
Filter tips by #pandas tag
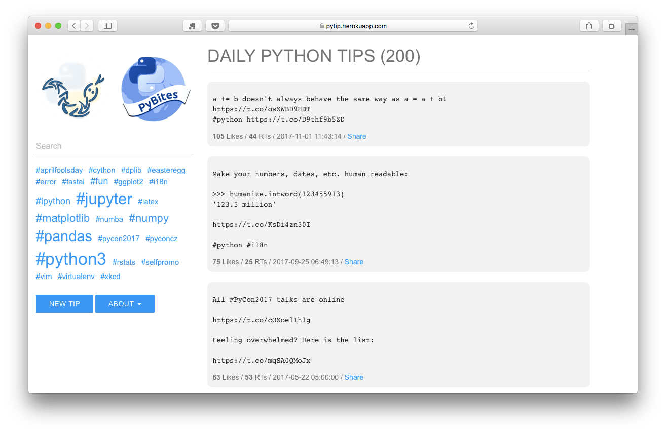tap(64, 236)
